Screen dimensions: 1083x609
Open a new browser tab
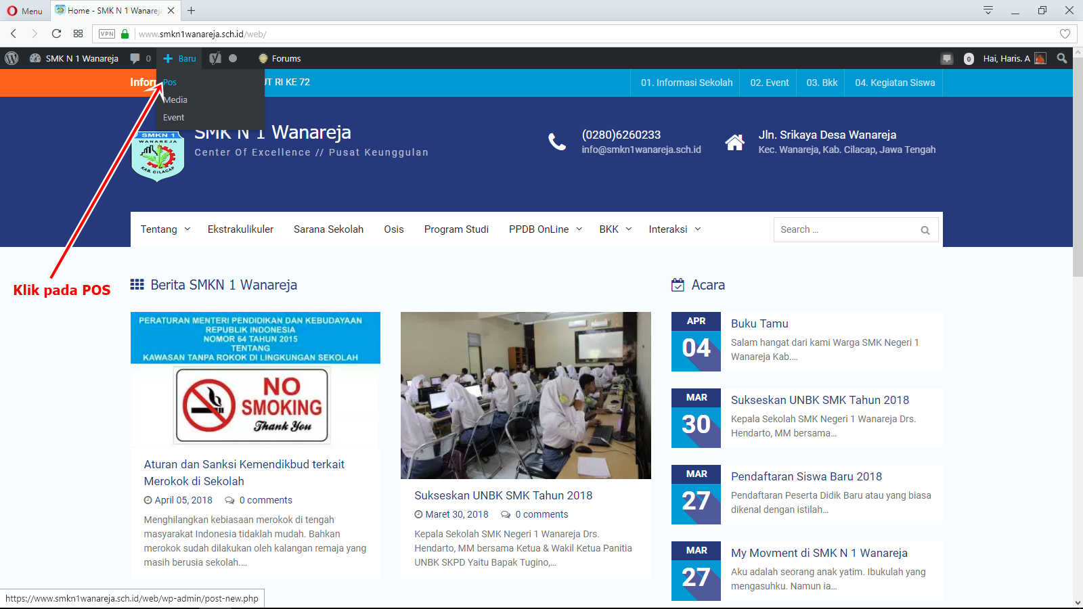pos(192,10)
